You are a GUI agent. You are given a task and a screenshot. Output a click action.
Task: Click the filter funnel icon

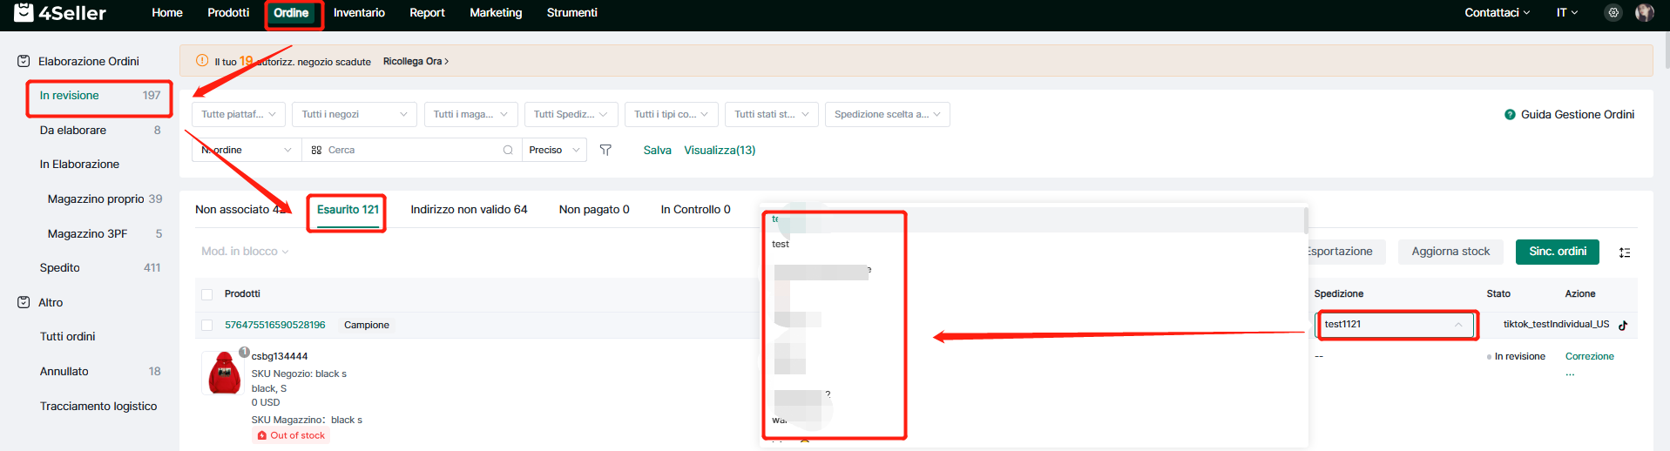[x=605, y=150]
